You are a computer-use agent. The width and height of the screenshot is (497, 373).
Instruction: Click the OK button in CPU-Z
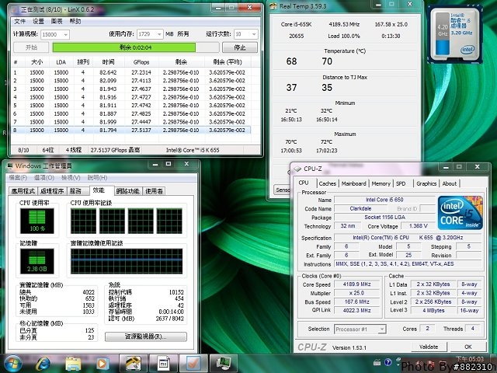click(x=467, y=347)
